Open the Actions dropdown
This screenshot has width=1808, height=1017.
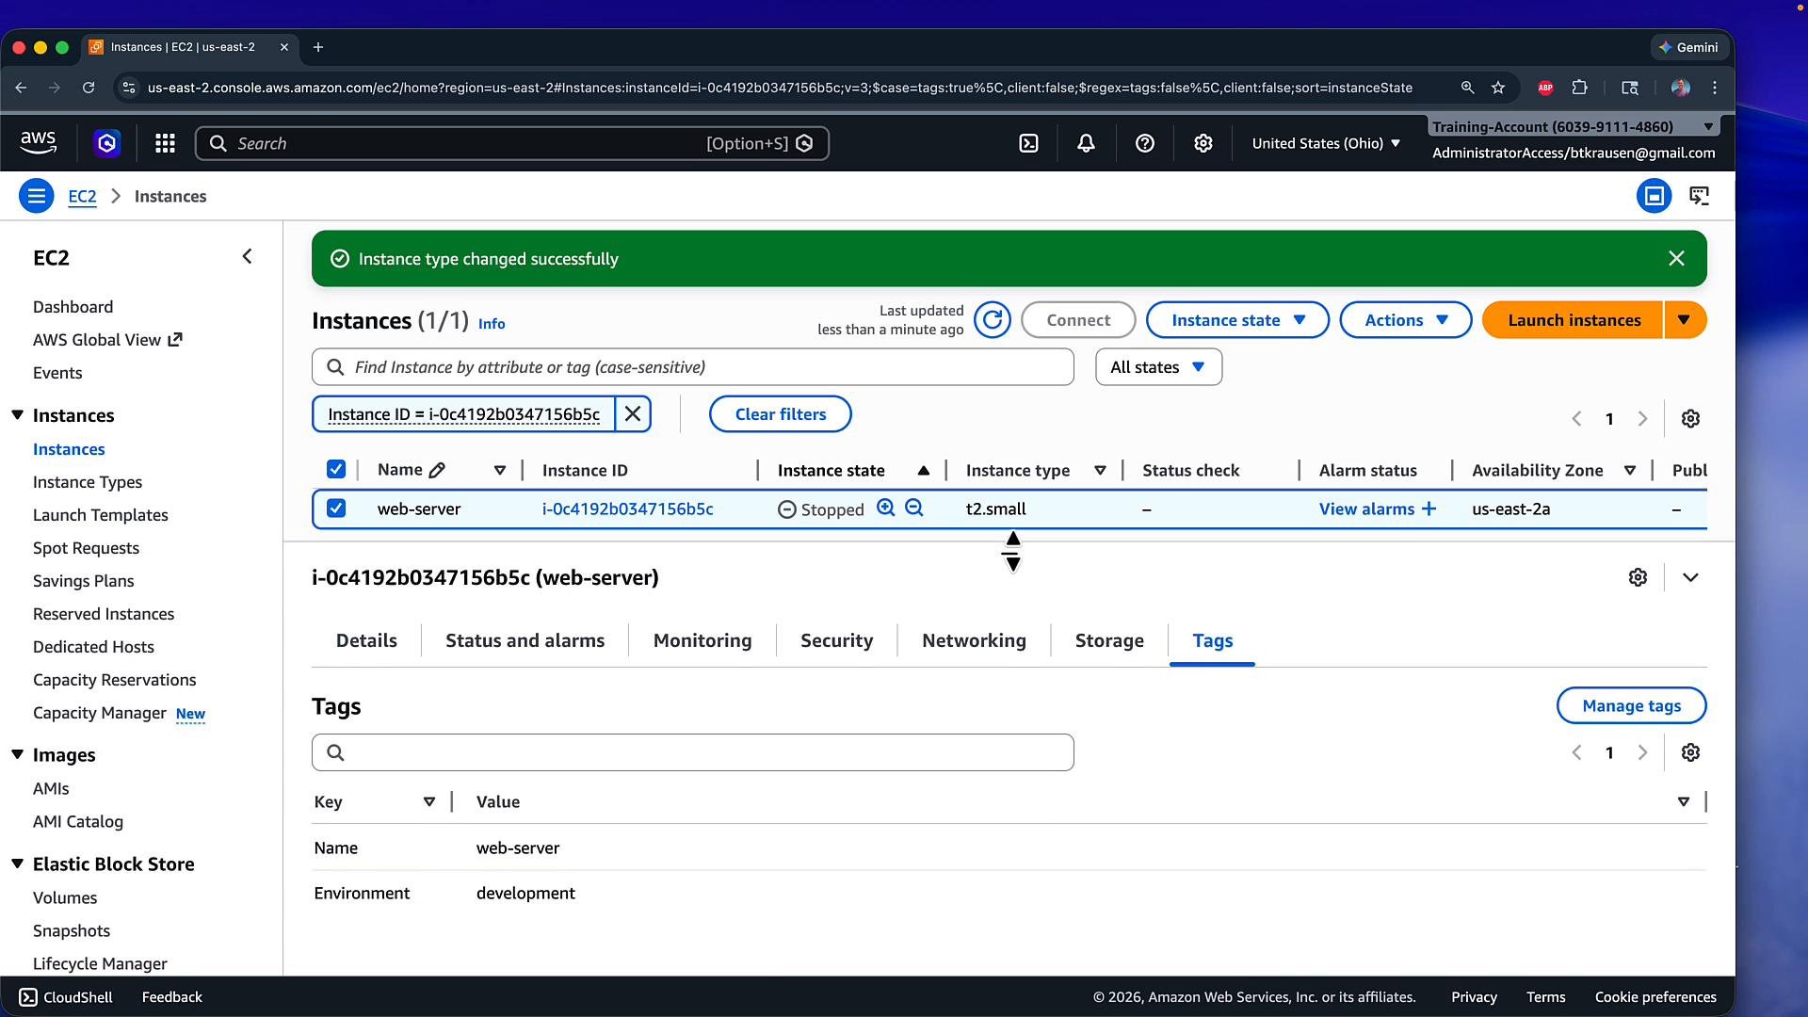click(x=1405, y=320)
